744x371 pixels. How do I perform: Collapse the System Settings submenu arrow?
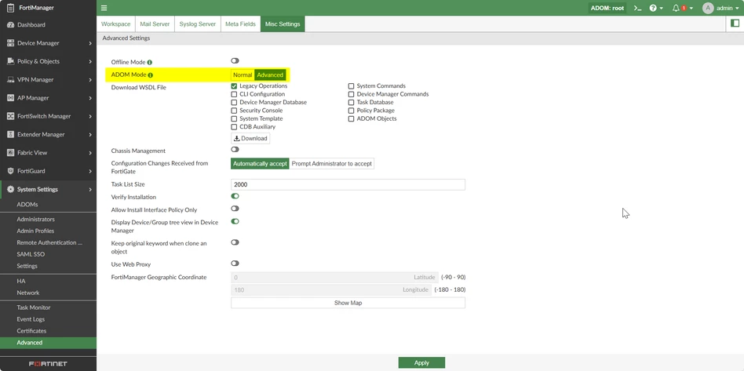coord(90,189)
